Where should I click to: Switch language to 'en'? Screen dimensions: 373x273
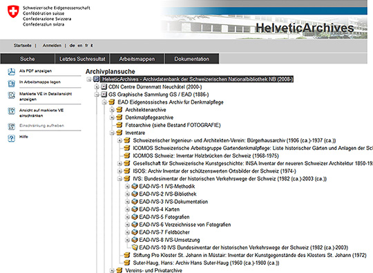point(80,45)
